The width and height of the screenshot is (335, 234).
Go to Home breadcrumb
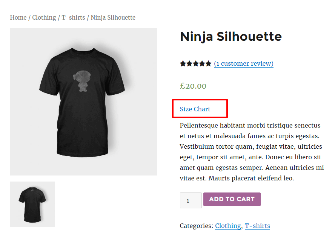18,17
